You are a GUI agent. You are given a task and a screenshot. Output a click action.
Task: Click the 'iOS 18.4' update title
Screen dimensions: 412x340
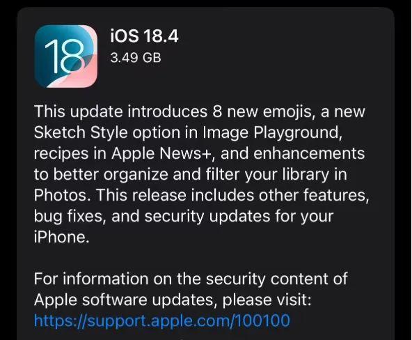coord(144,36)
